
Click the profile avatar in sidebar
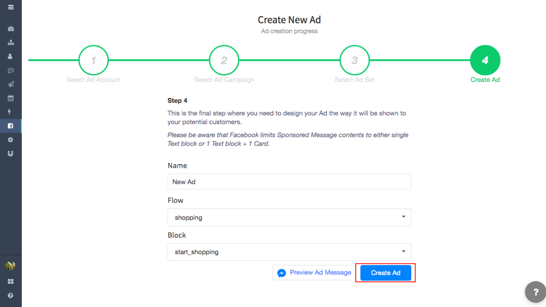[x=11, y=266]
